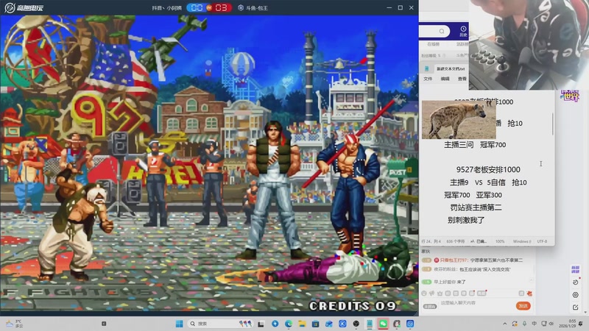Open the weather widget on taskbar

pos(13,324)
